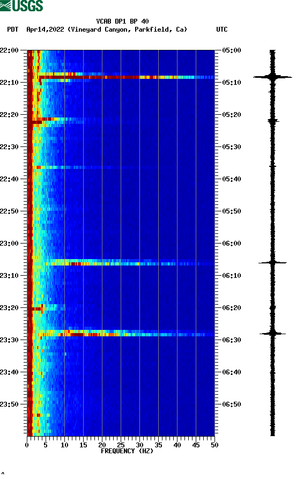Click the 23:30 PDT time label
The image size is (296, 479).
coord(9,340)
